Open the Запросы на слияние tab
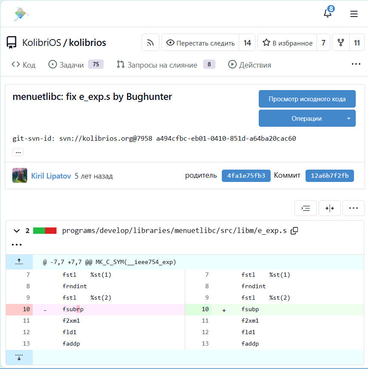This screenshot has width=368, height=369. [166, 65]
